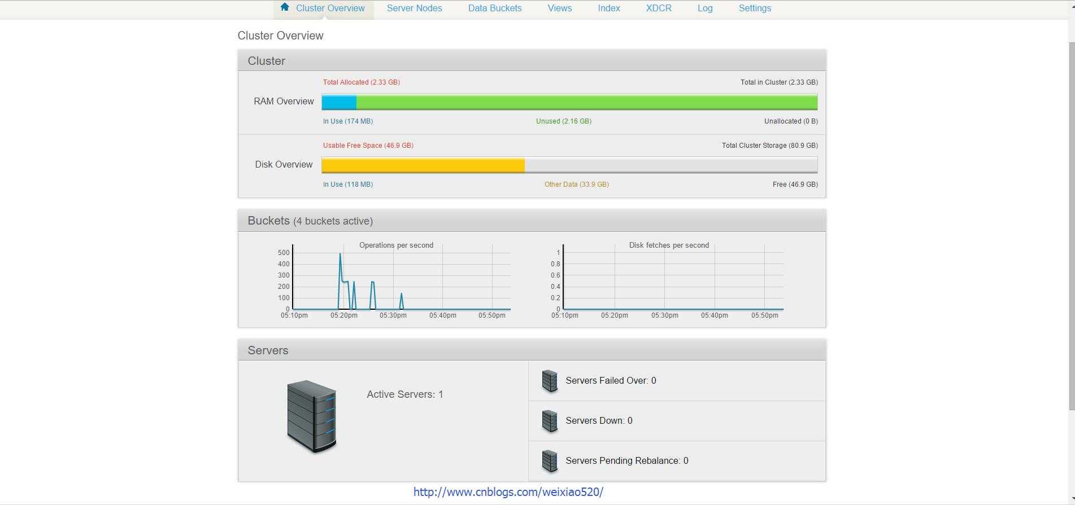Click the Servers Pending Rebalance icon
The image size is (1075, 505).
[x=550, y=462]
